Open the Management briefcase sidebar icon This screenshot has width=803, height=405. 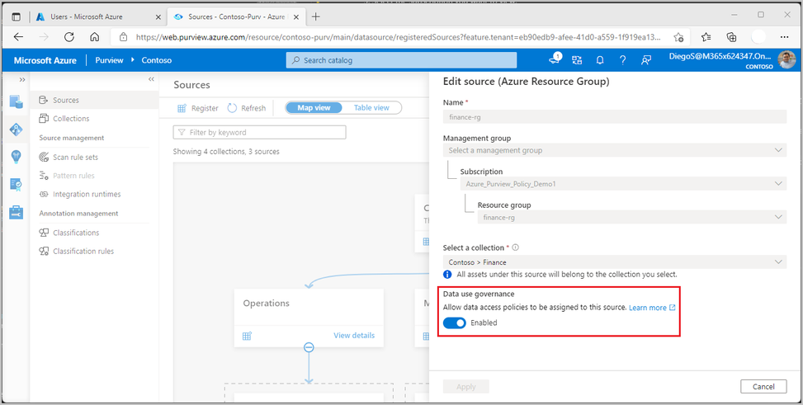[x=16, y=212]
